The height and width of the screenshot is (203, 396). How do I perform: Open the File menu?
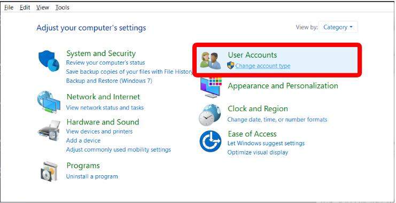coord(9,7)
